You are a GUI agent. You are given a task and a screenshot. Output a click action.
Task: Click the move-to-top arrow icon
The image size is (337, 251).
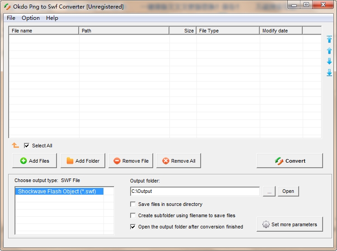(329, 39)
